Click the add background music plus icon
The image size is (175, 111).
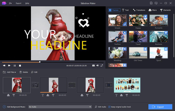(4, 107)
